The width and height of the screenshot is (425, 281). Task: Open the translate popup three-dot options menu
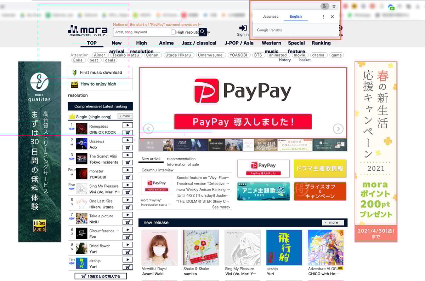click(323, 17)
